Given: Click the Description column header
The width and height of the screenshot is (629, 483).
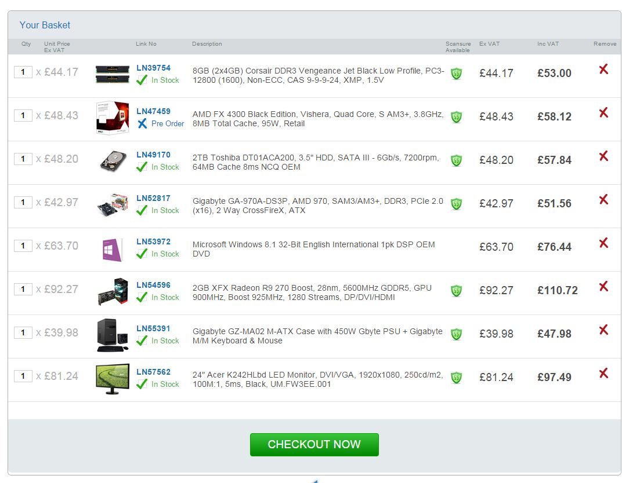Looking at the screenshot, I should point(207,44).
